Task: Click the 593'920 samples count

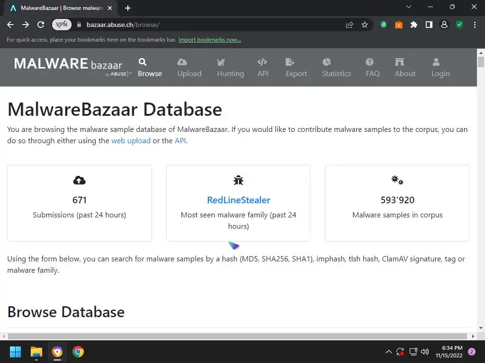Action: click(x=397, y=200)
